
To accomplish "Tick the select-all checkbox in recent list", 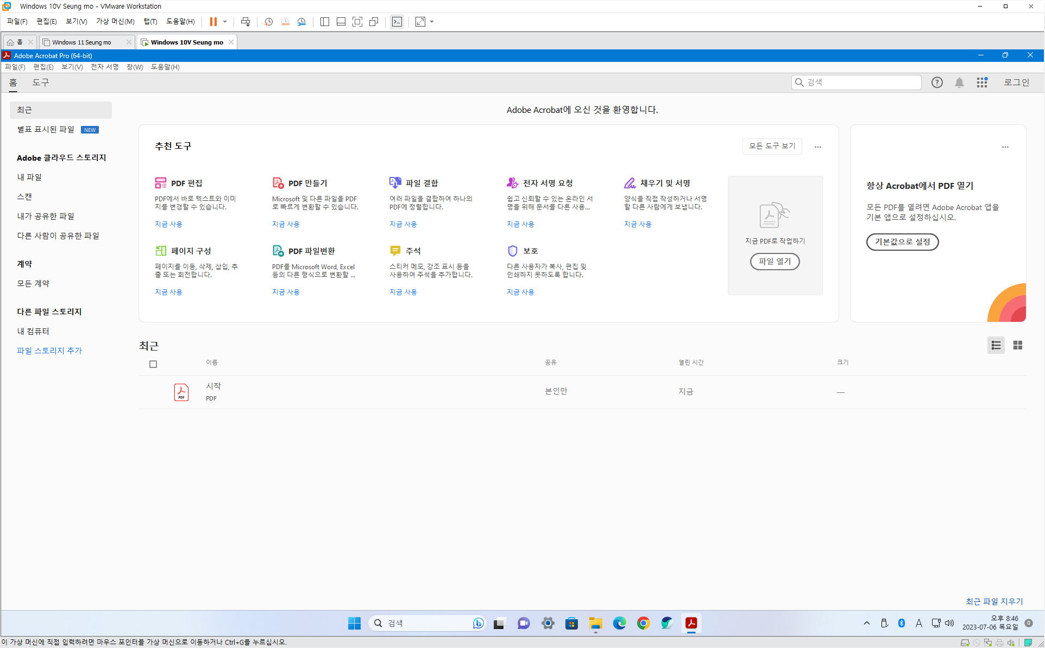I will coord(153,364).
